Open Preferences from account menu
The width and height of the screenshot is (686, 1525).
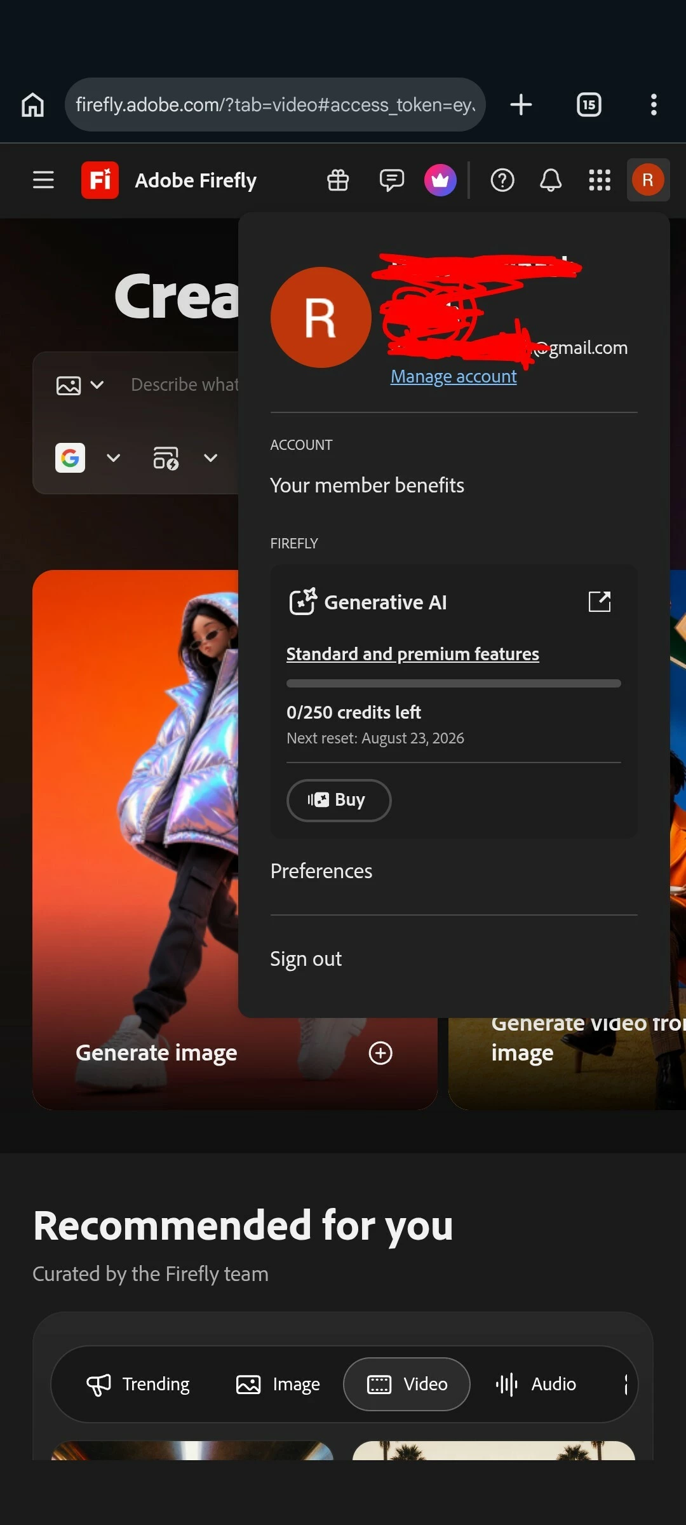click(321, 871)
